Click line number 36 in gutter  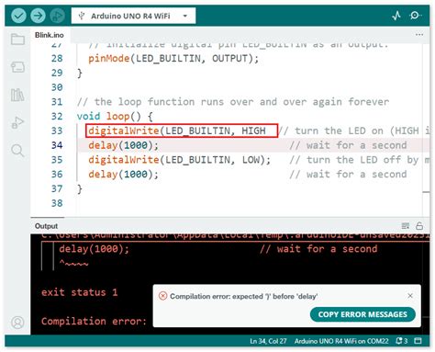click(x=57, y=175)
